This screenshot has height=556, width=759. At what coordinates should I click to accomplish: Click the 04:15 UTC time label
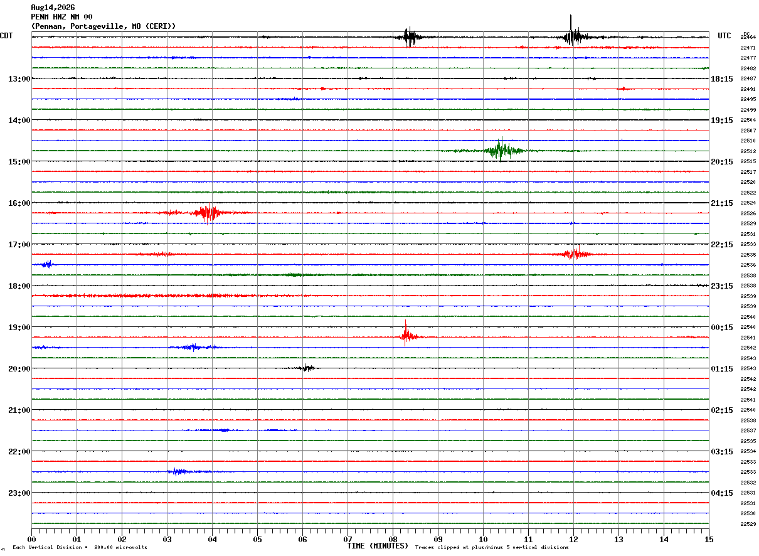(x=722, y=493)
